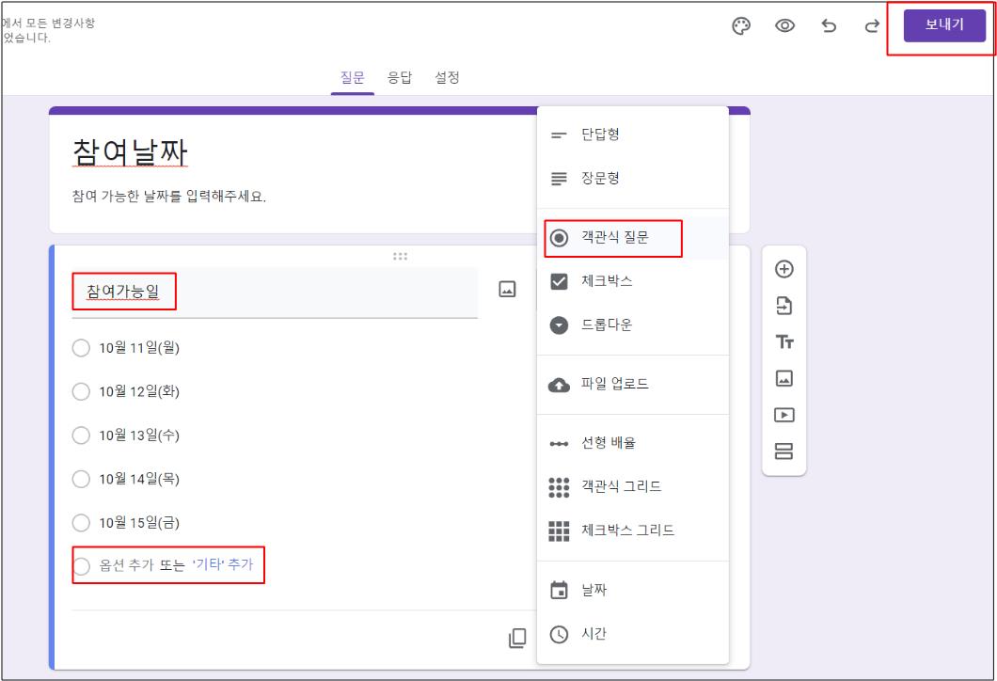Click the 보내기 button
Image resolution: width=997 pixels, height=681 pixels.
click(944, 26)
